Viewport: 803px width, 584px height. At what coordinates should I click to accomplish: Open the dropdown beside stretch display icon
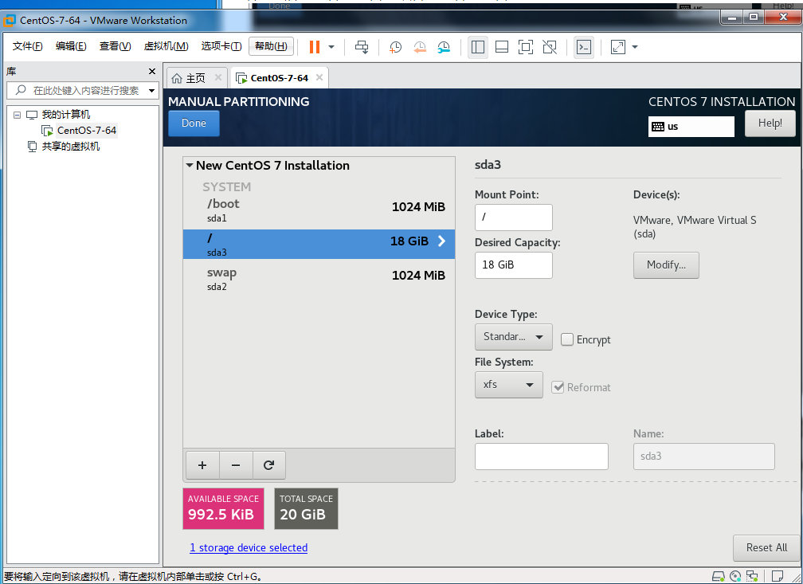pos(635,47)
